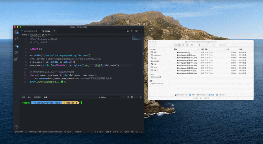Open Desktop (桌面) in Finder sidebar
Viewport: 263px width, 144px height.
[154, 52]
